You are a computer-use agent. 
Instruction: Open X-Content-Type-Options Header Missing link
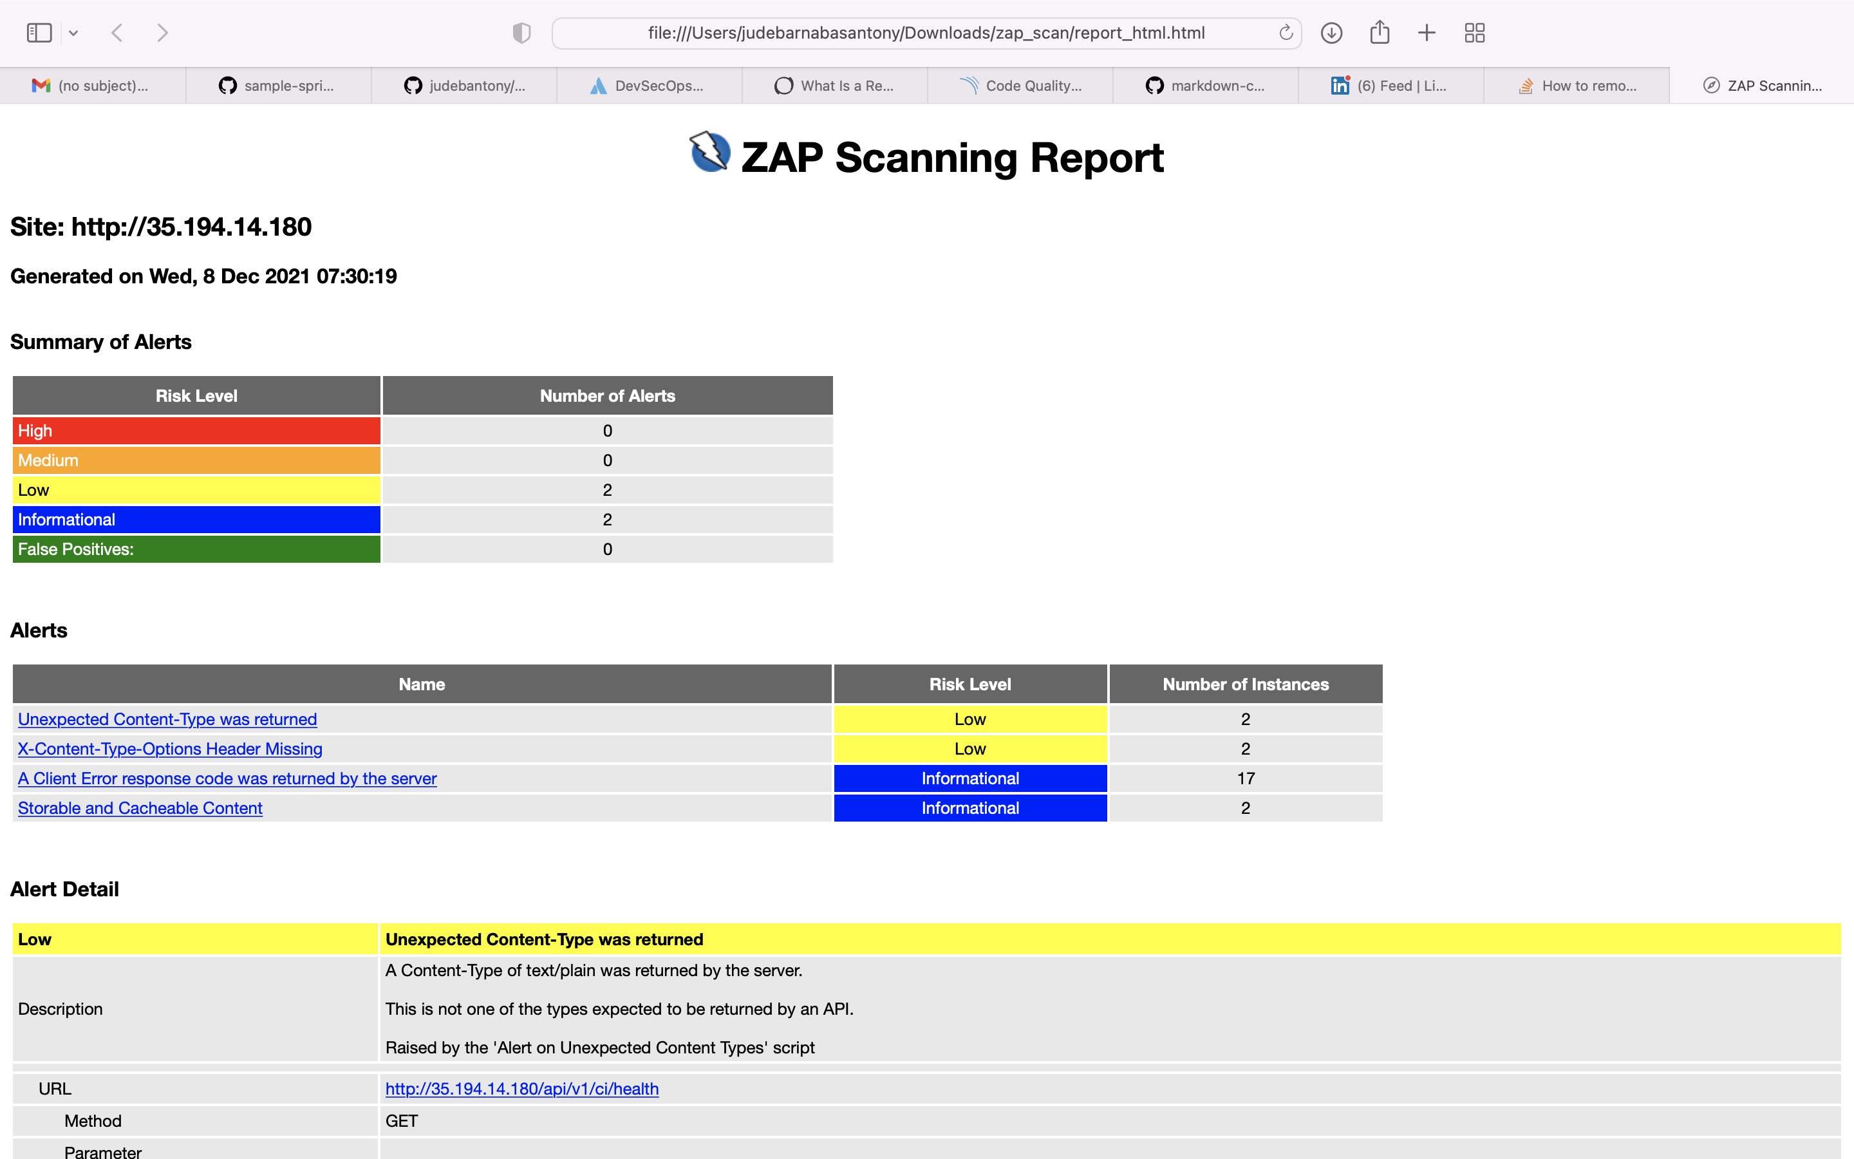point(170,749)
